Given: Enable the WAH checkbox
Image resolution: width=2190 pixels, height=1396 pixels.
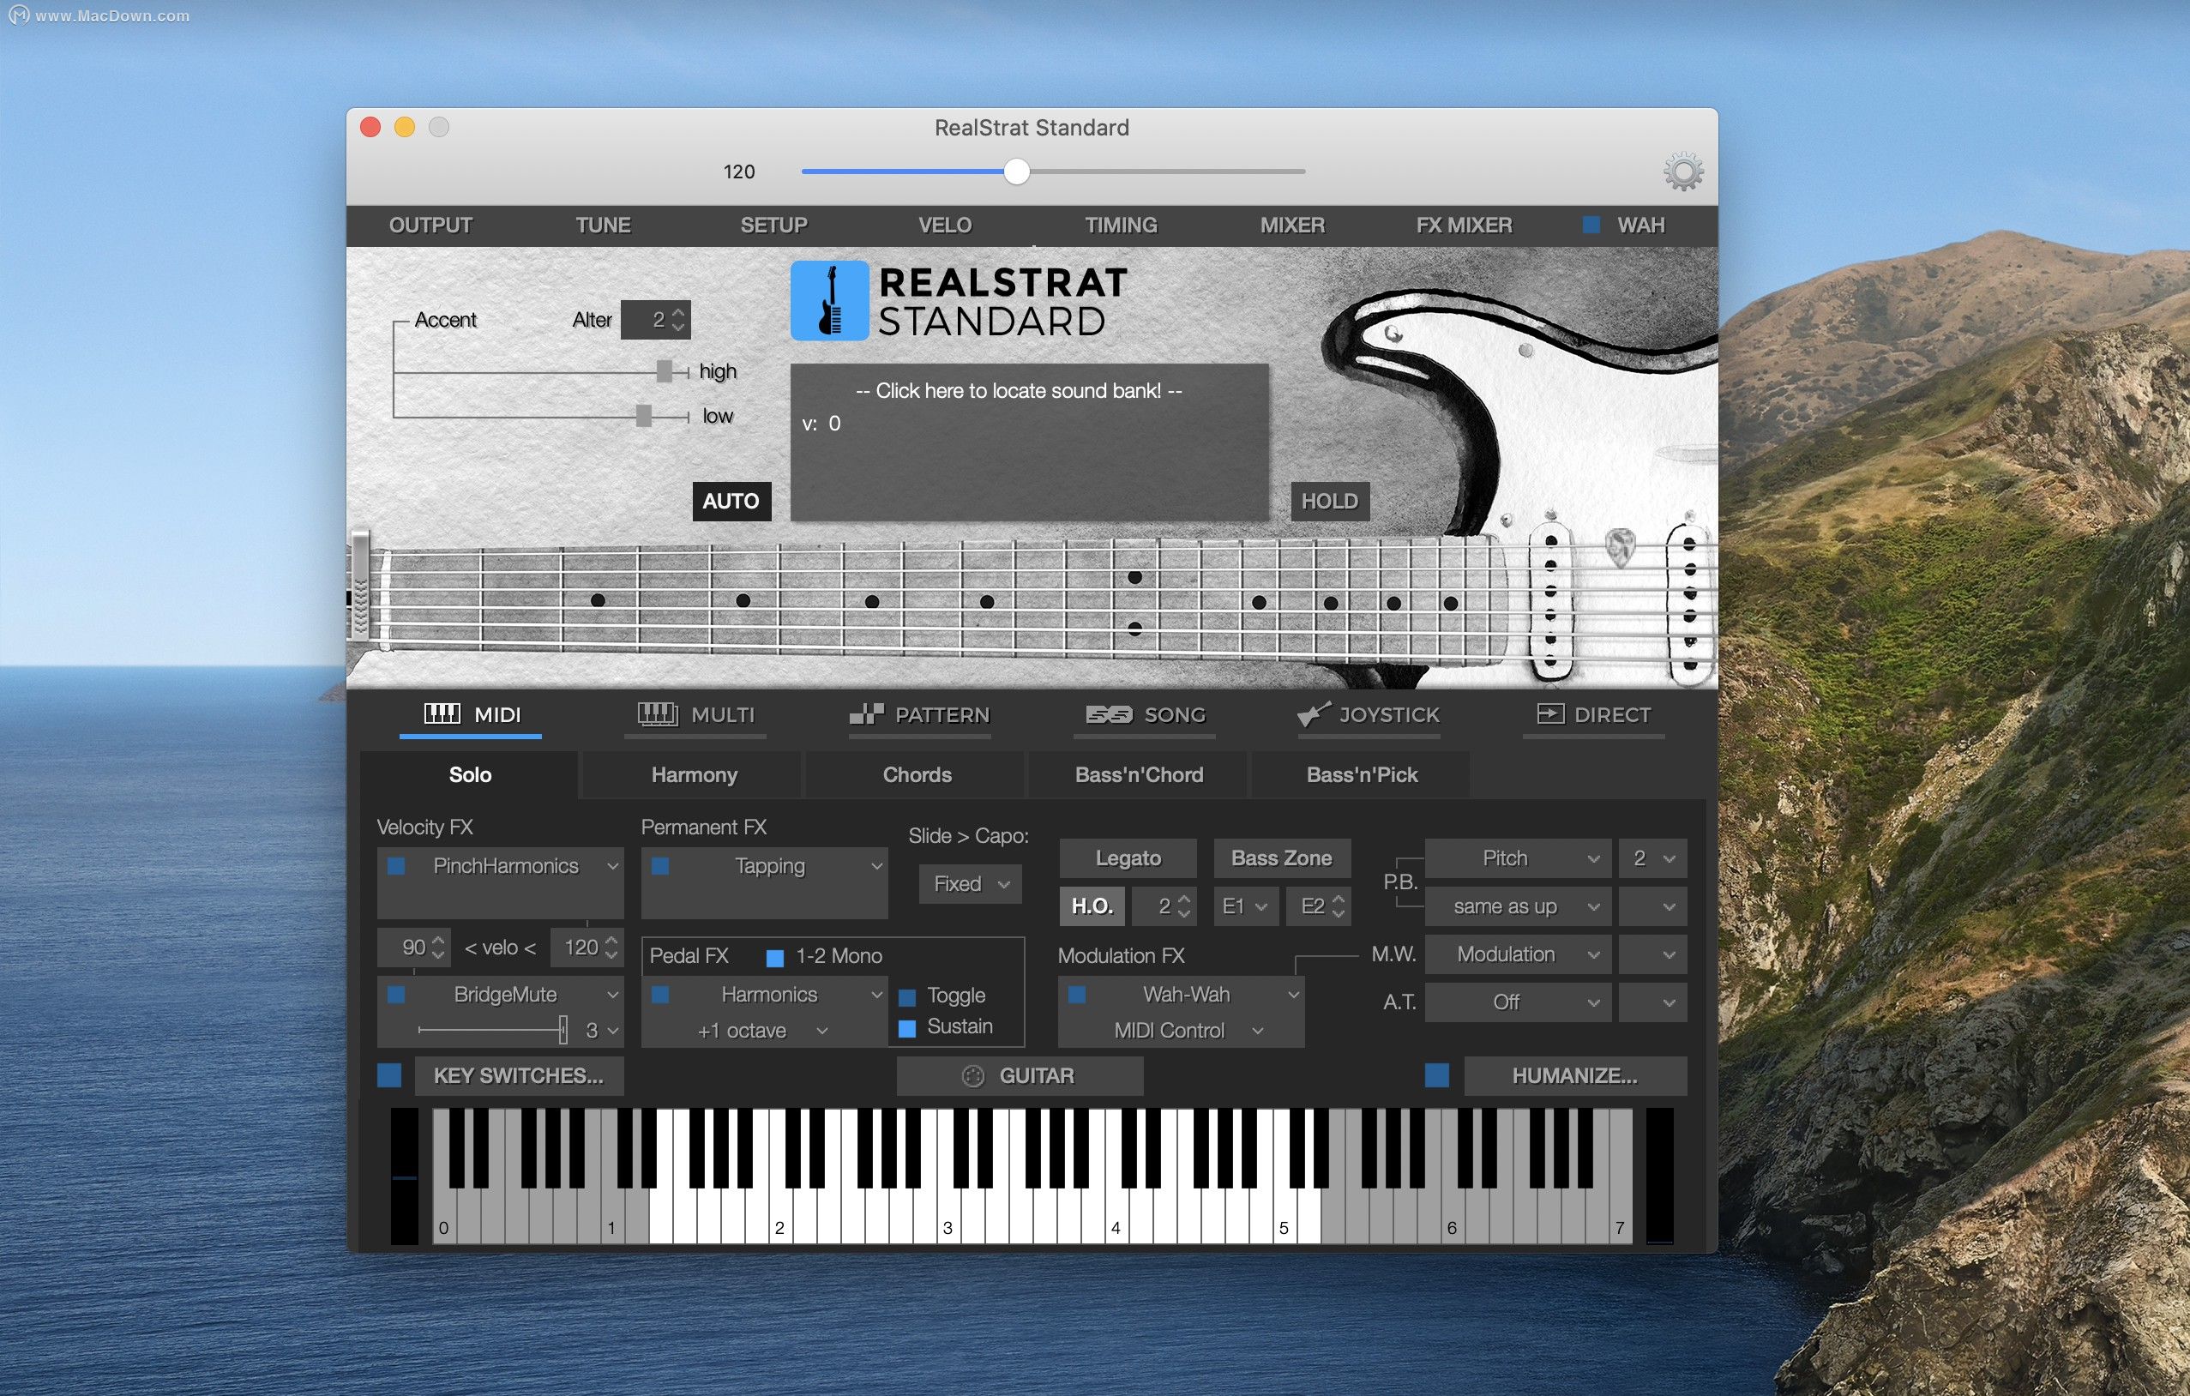Looking at the screenshot, I should coord(1591,225).
